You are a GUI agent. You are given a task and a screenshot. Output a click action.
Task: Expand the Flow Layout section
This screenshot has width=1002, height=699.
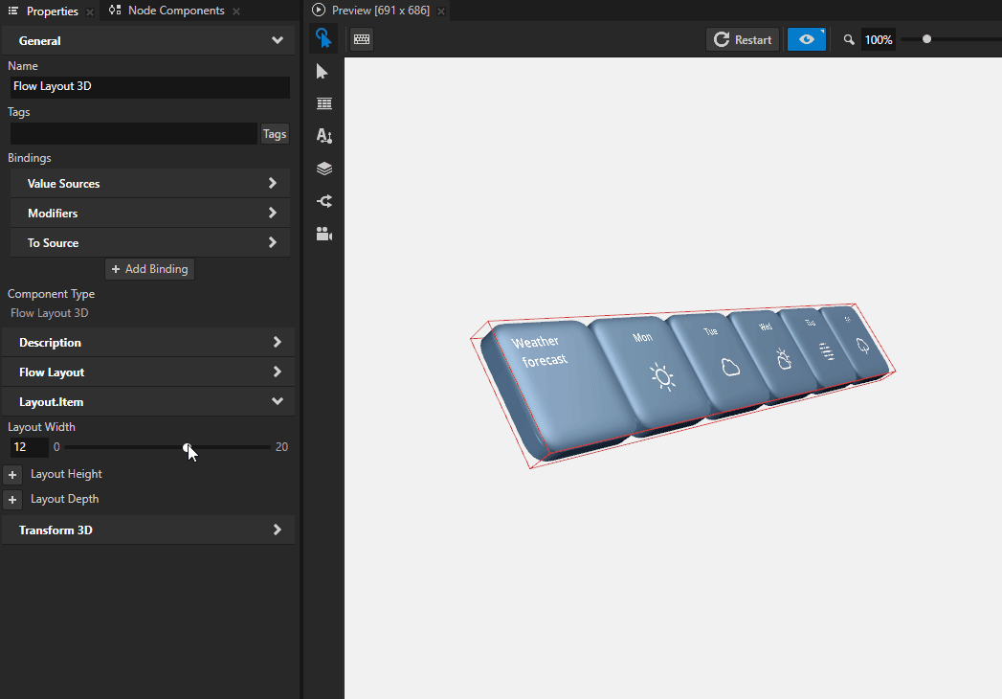tap(148, 372)
